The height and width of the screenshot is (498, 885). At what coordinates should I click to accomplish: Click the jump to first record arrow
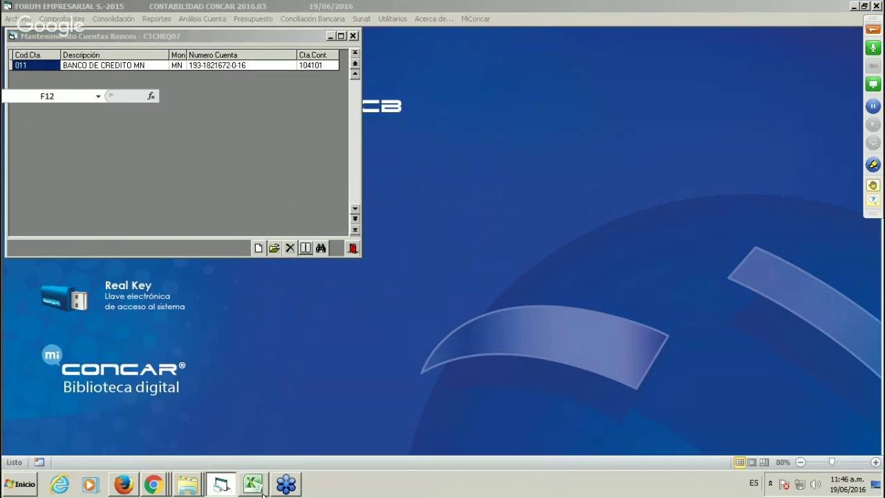355,53
